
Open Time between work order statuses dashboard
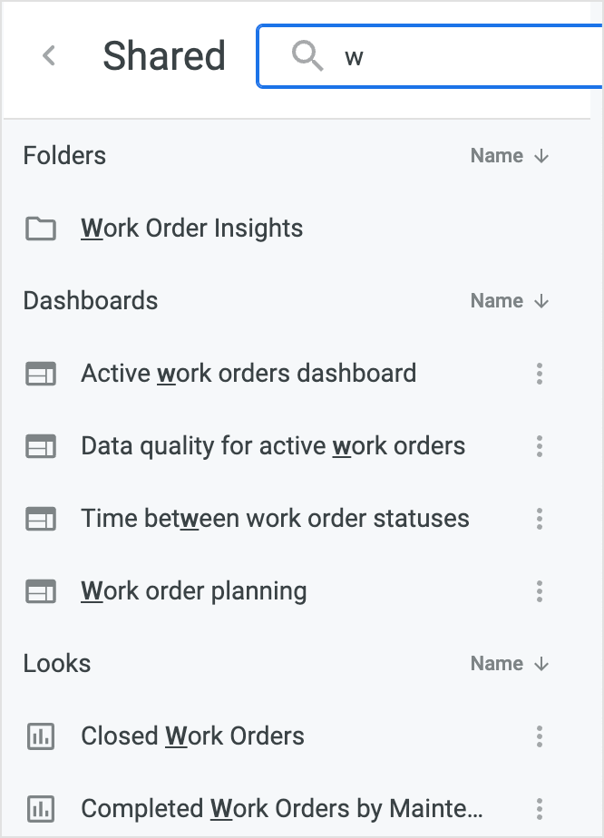[x=276, y=519]
